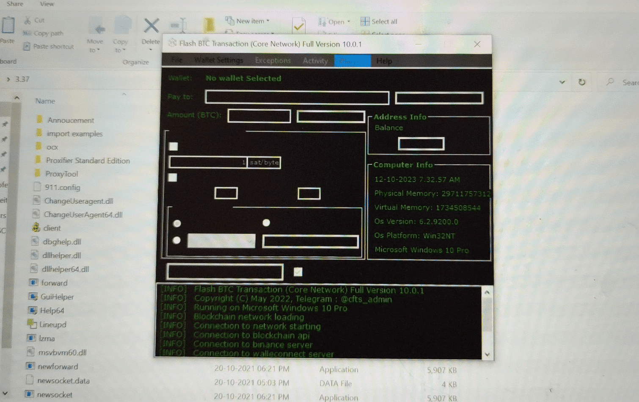Select the GuiHelper application icon
Screen dimensions: 639x402
point(33,297)
